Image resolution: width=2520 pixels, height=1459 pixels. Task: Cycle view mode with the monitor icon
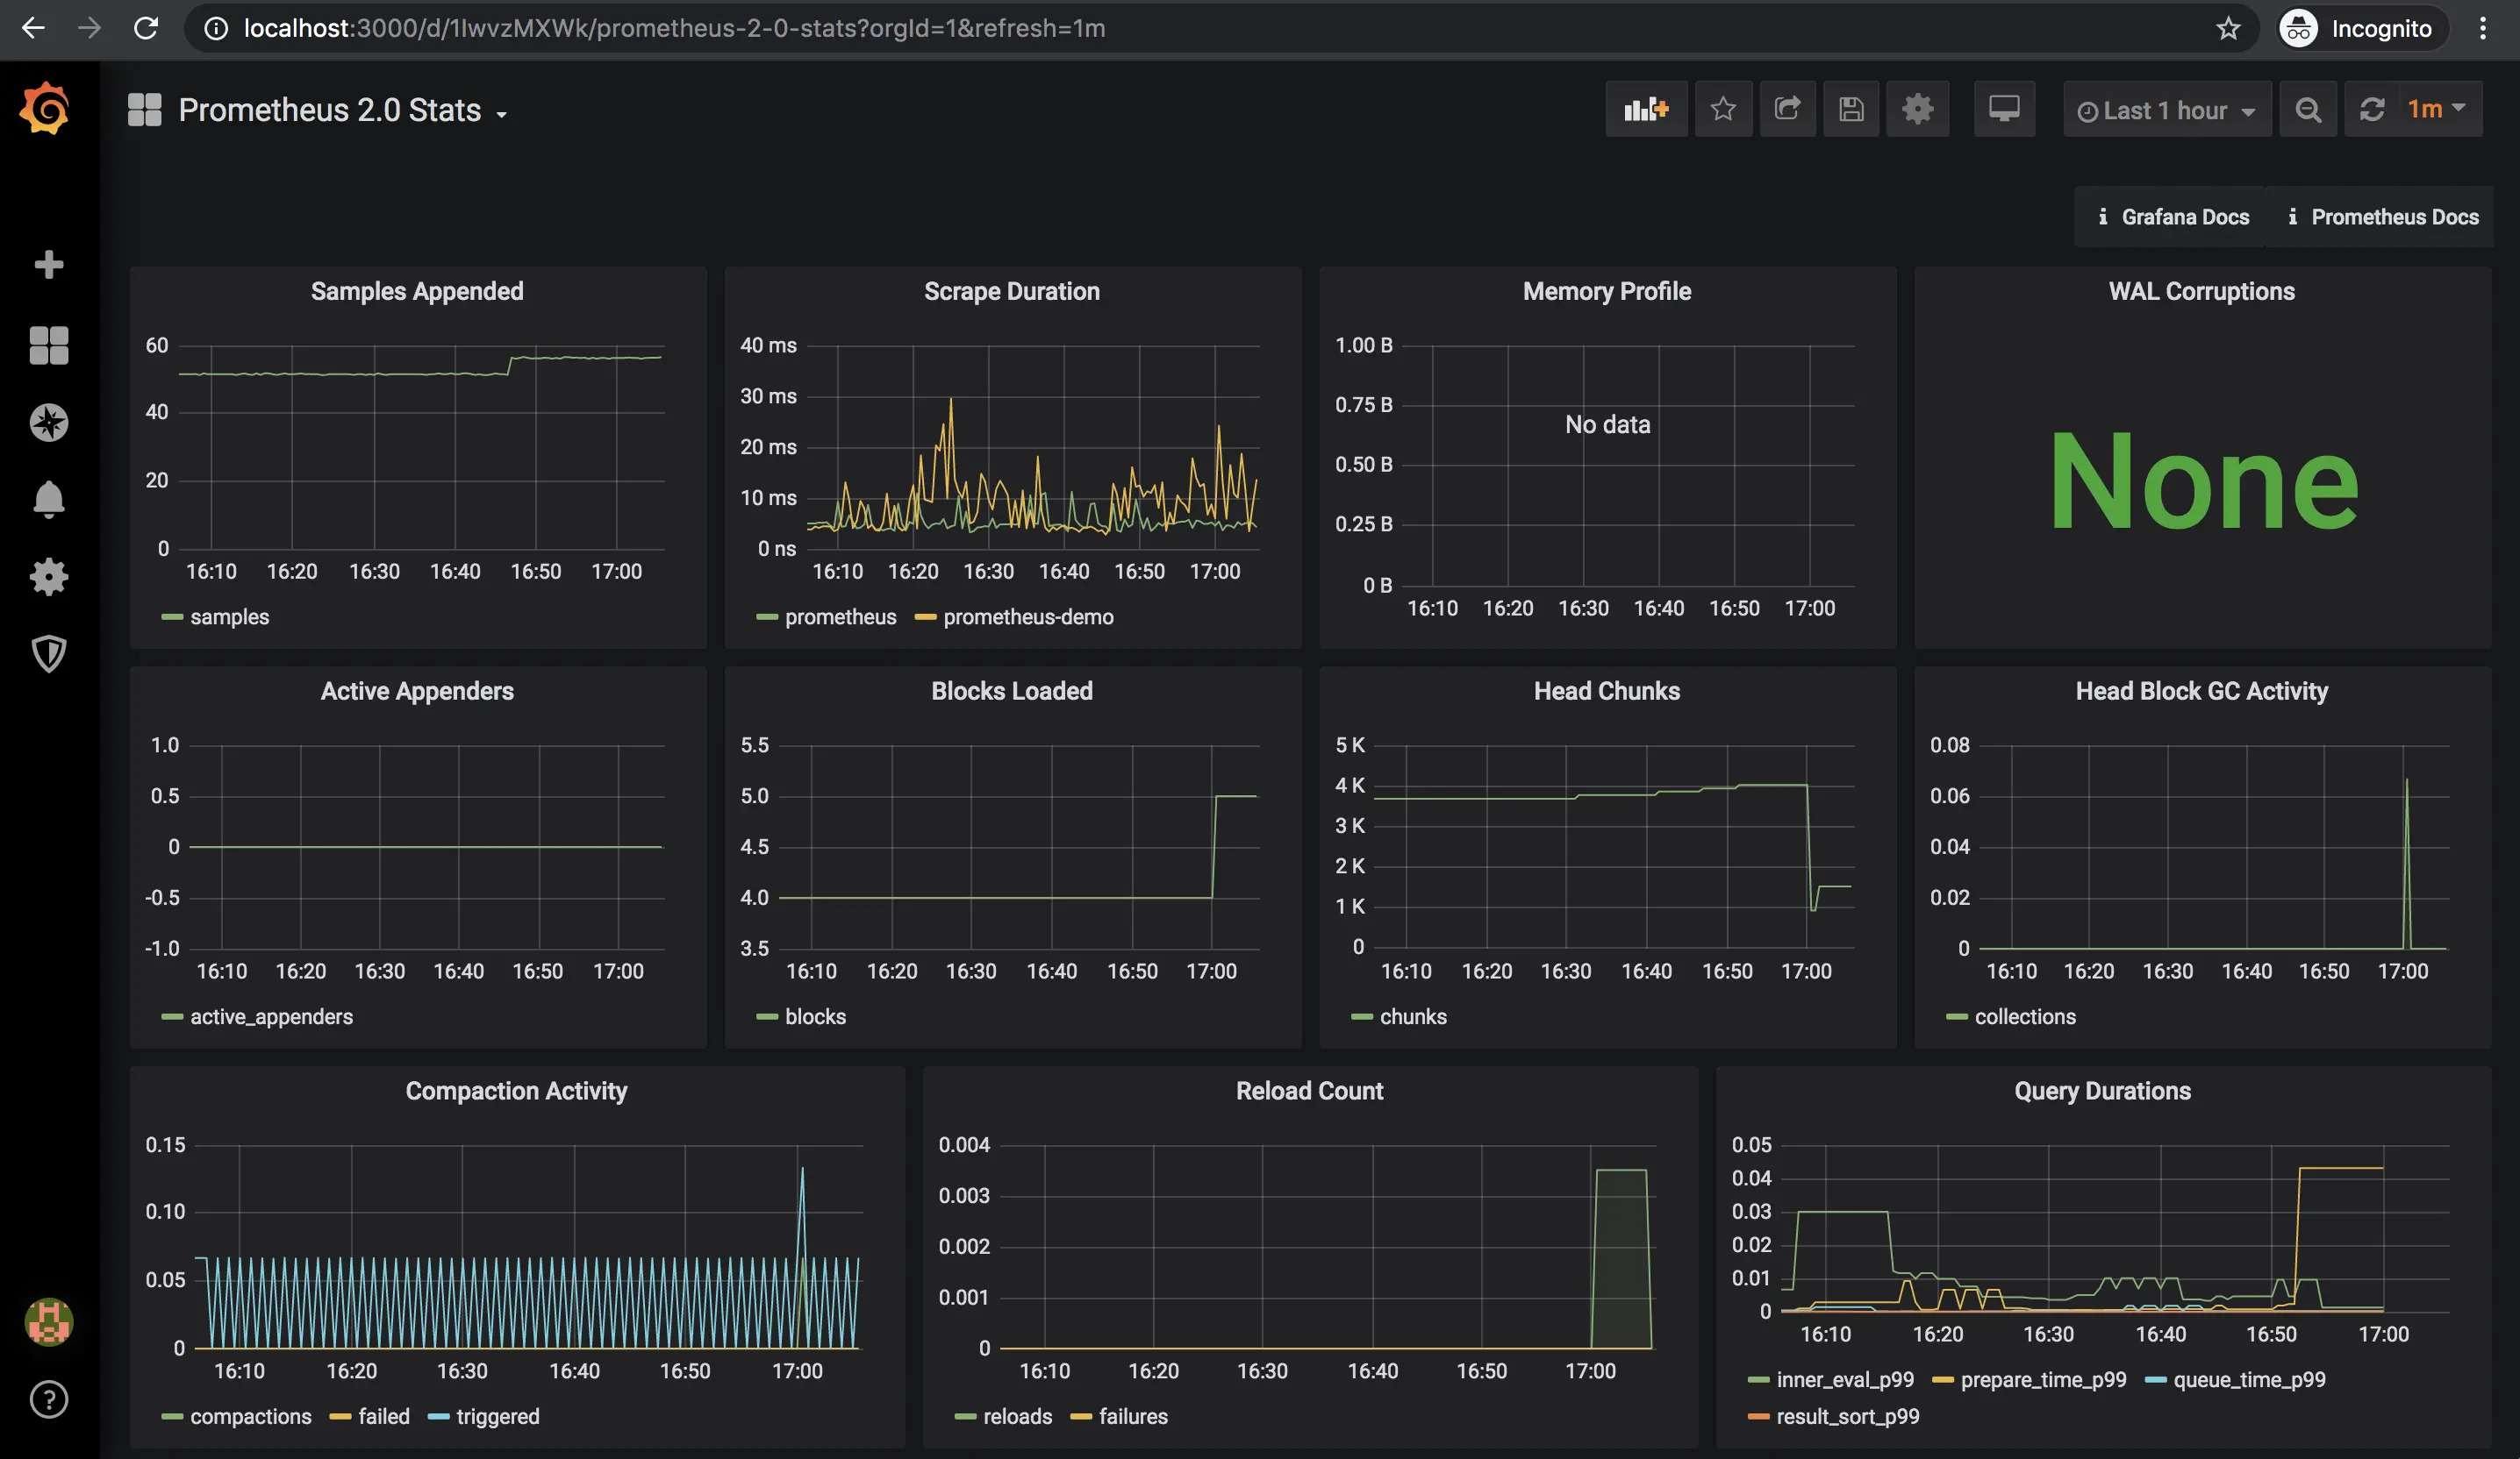point(2004,109)
